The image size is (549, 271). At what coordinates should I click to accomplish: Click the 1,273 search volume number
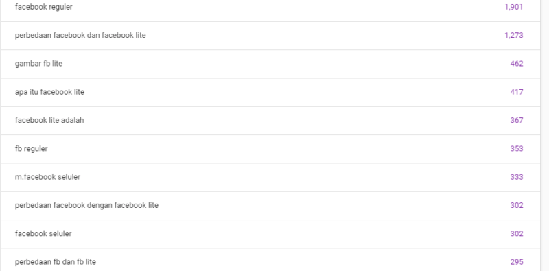513,36
